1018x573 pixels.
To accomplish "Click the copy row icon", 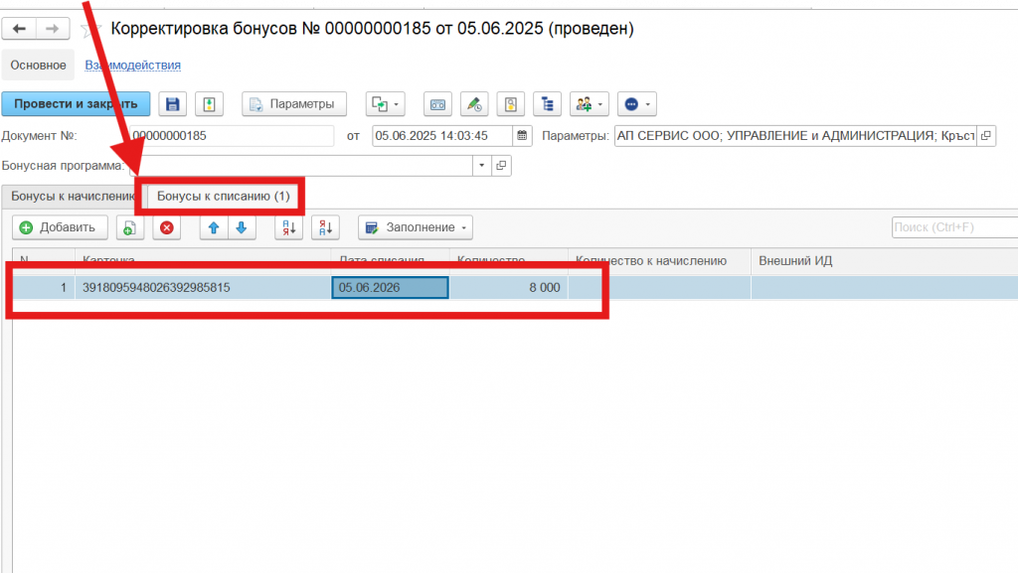I will tap(129, 228).
